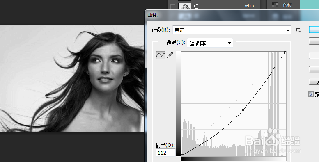This screenshot has height=162, width=319.
Task: Select the top-right curve endpoint
Action: pos(285,52)
